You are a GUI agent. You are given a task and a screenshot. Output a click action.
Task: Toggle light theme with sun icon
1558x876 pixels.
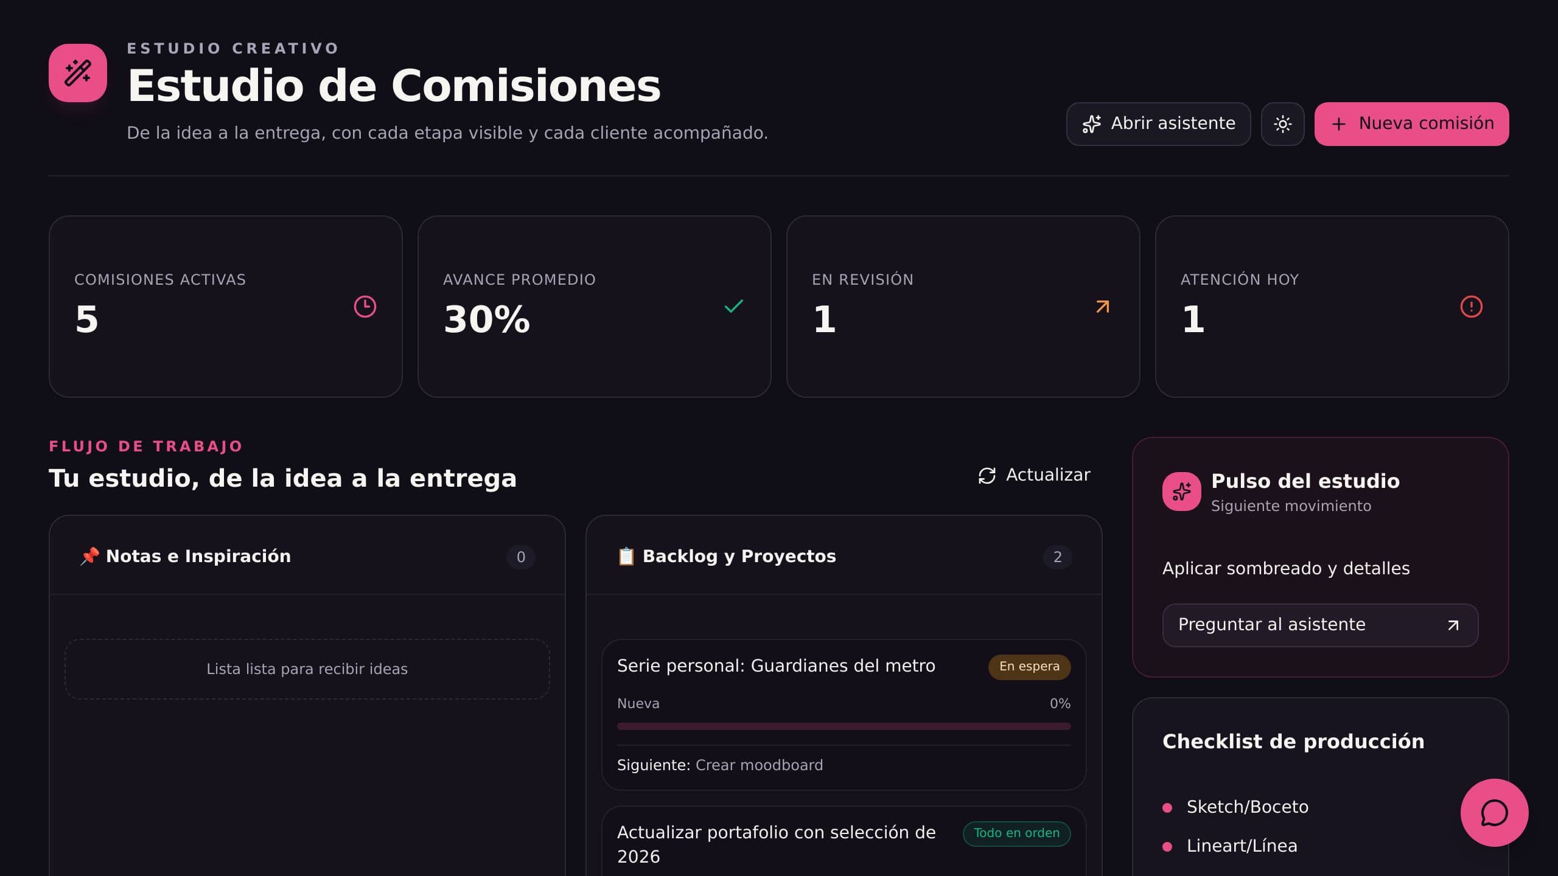(1282, 124)
